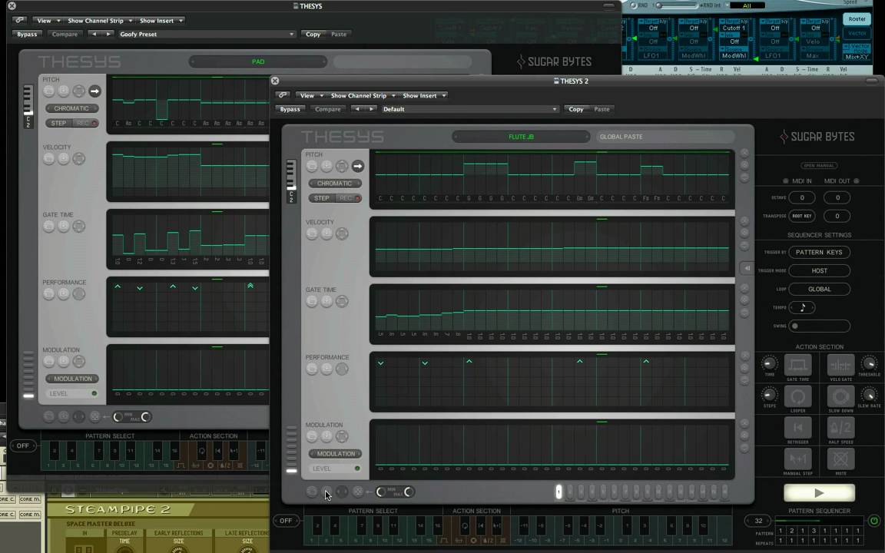Click first round Pitch tool icon in Thesys 2
This screenshot has height=553, width=885.
[312, 166]
